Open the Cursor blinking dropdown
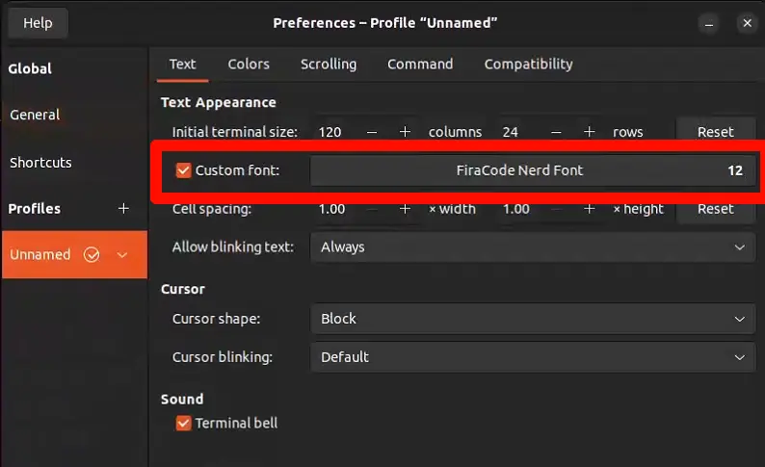The image size is (765, 467). coord(533,357)
